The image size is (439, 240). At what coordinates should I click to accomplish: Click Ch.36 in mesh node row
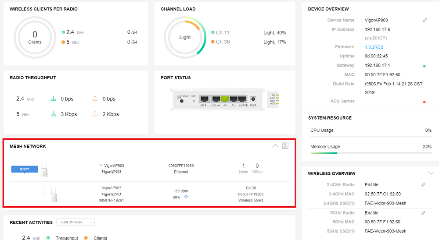(251, 188)
